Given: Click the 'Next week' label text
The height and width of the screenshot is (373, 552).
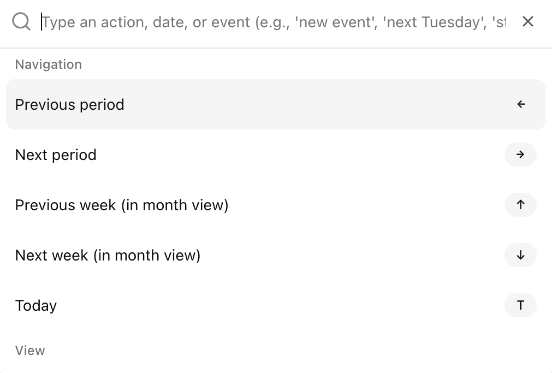Looking at the screenshot, I should pyautogui.click(x=52, y=255).
